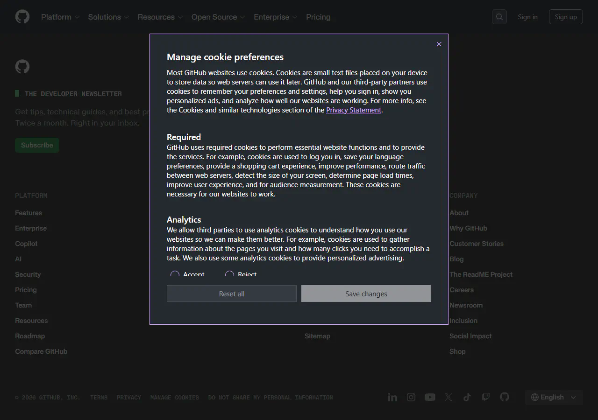Screen dimensions: 598x420
Task: Click the footer GitHub Octocat logo above newsletter
Action: [x=22, y=66]
